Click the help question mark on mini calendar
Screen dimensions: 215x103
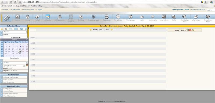point(2,37)
